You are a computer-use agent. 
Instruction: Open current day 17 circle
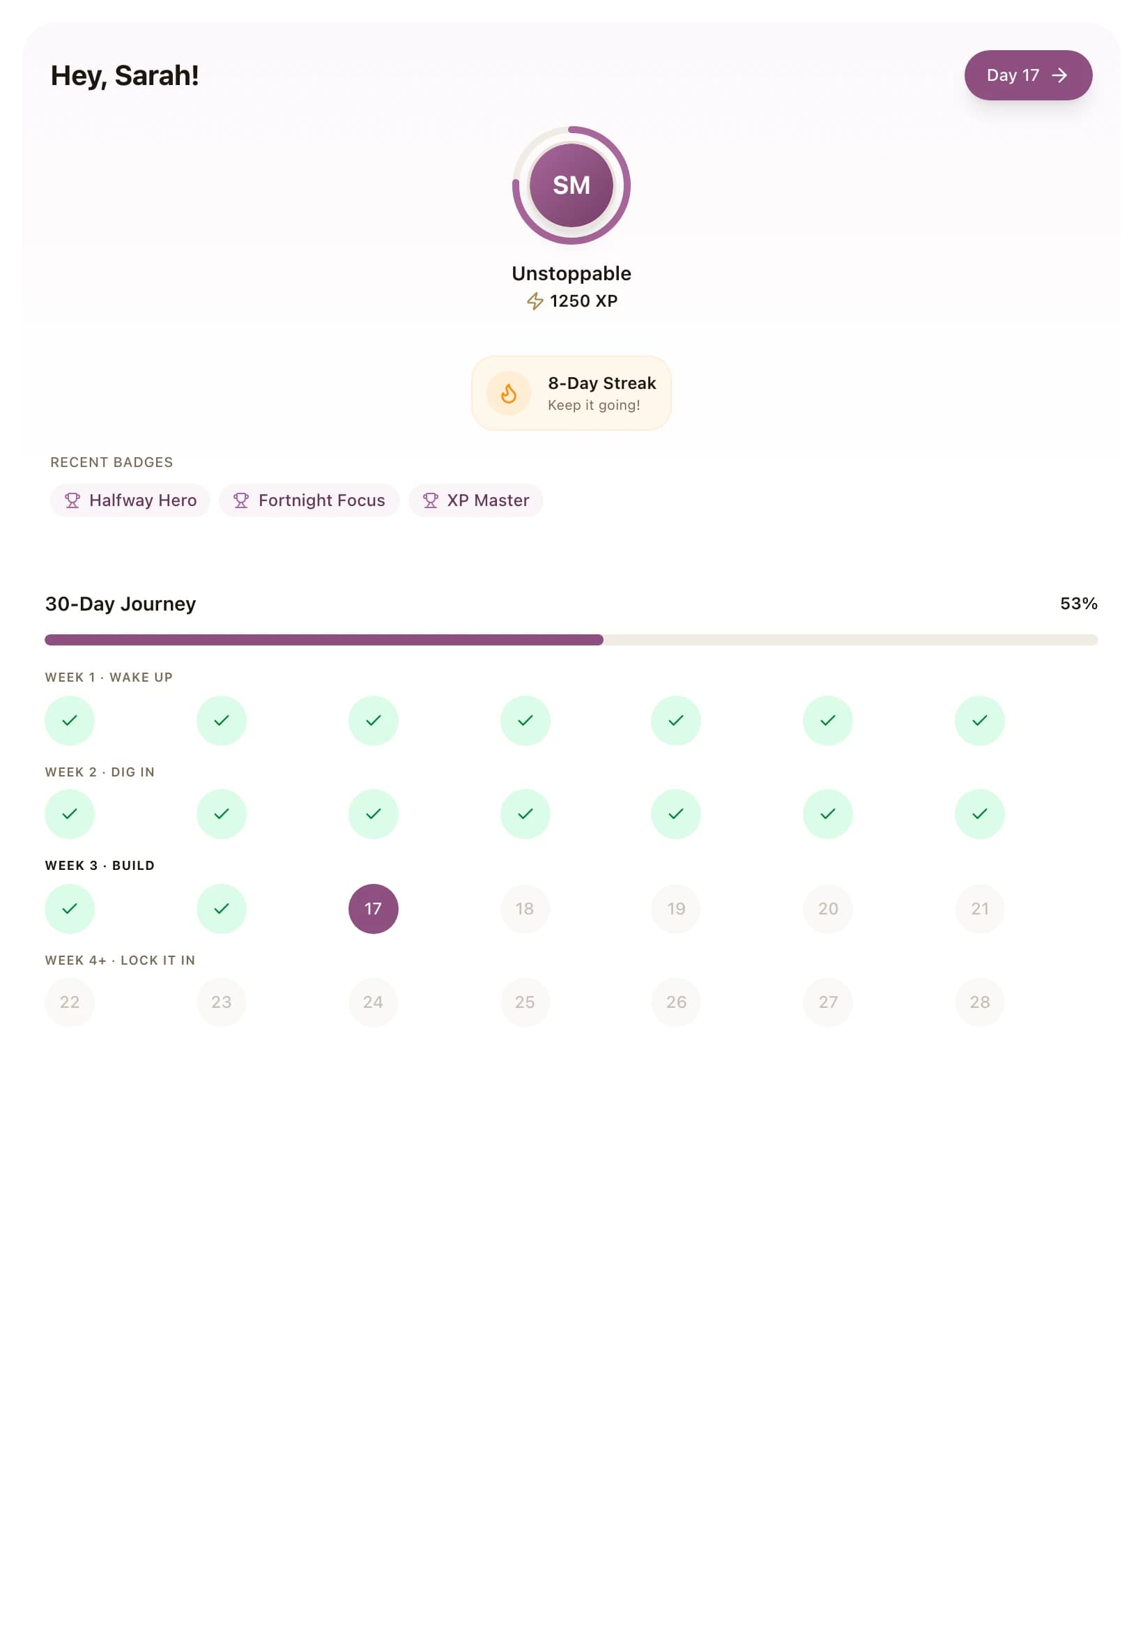click(x=373, y=908)
